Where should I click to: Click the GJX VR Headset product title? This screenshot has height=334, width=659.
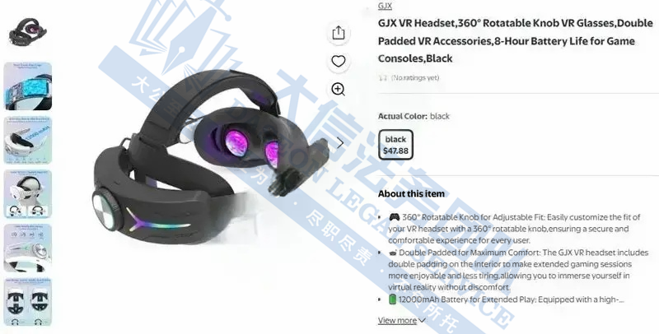515,40
